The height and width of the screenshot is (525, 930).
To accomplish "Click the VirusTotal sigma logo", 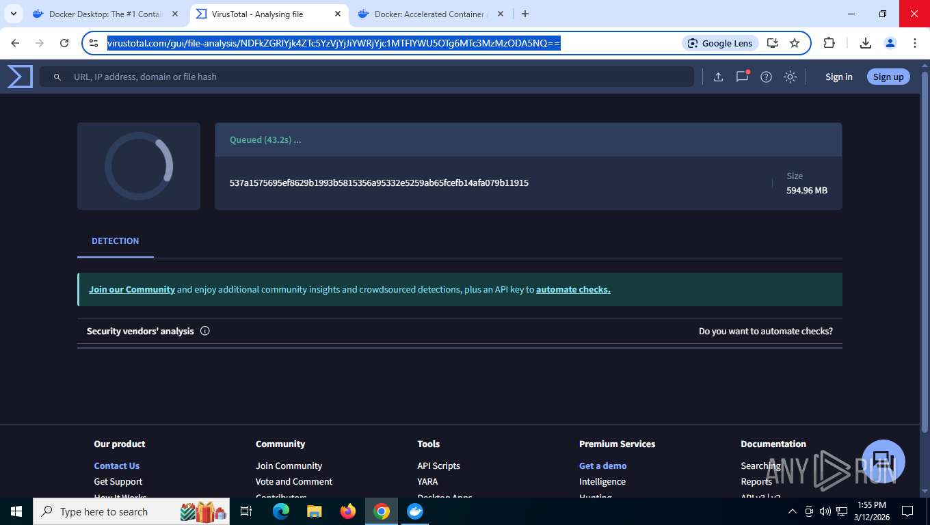I will pos(20,77).
